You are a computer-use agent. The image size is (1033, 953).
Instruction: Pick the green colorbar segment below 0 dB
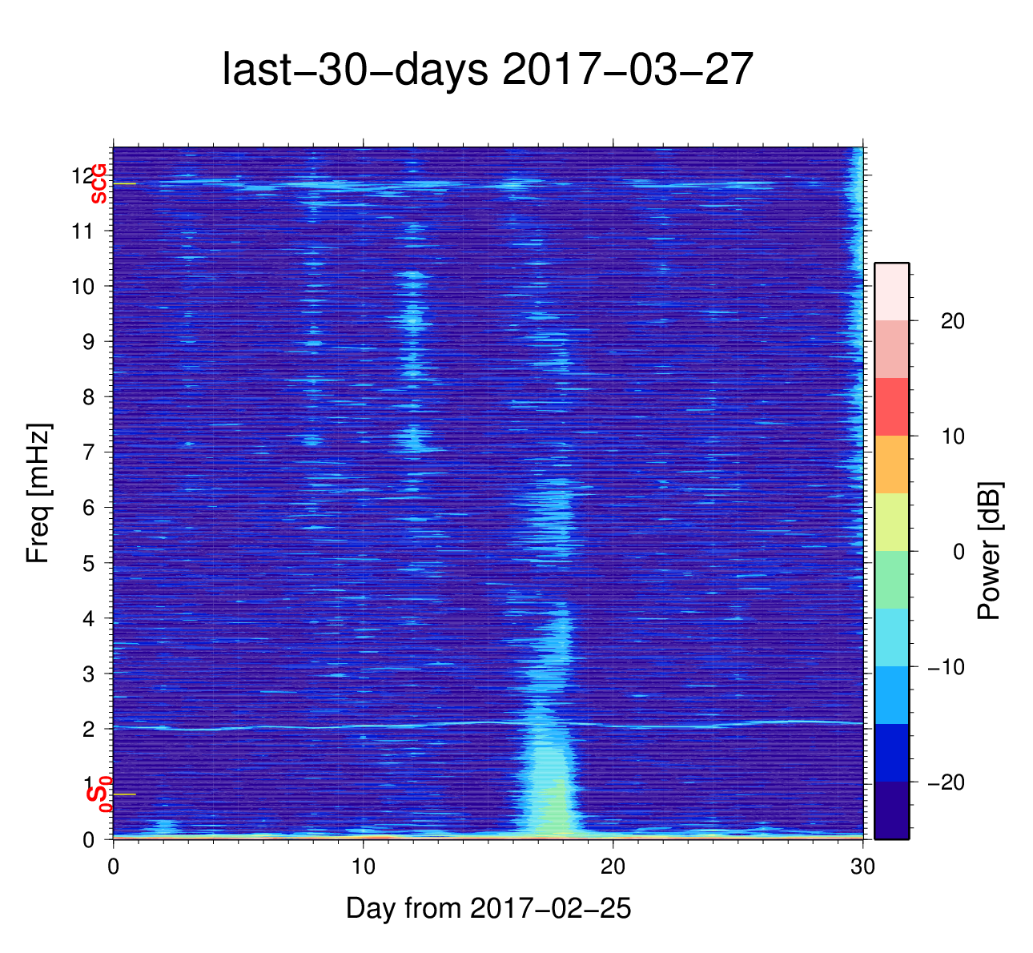click(891, 580)
